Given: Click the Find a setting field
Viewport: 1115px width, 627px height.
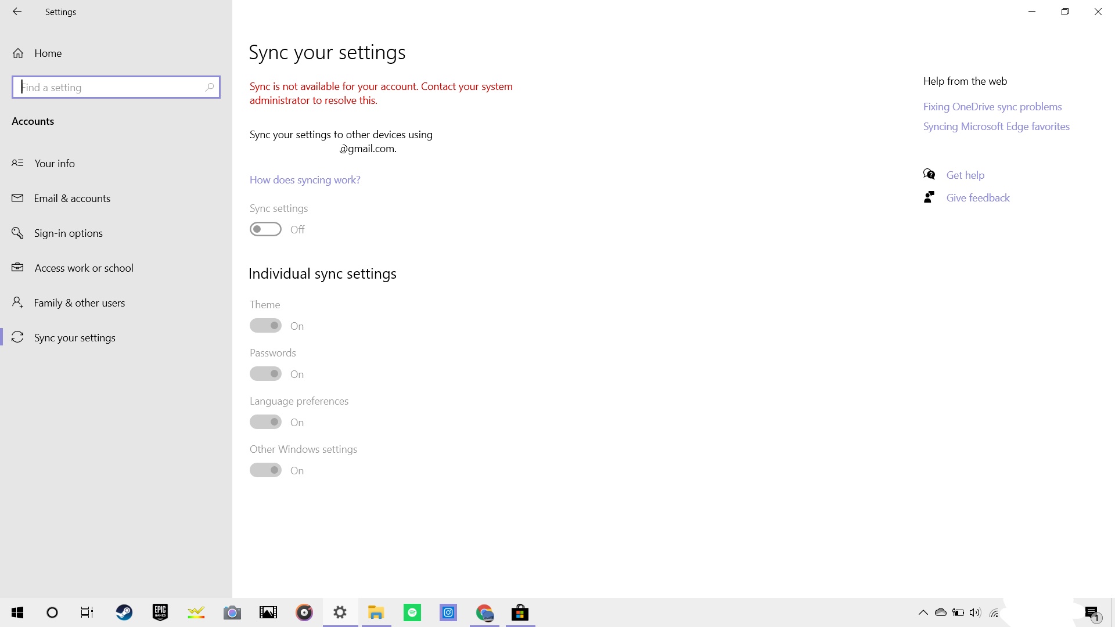Looking at the screenshot, I should tap(110, 87).
